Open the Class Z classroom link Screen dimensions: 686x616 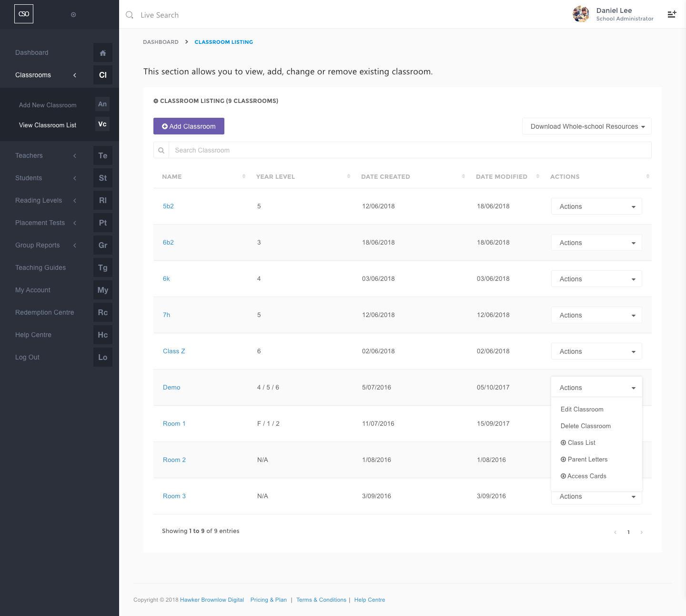174,351
